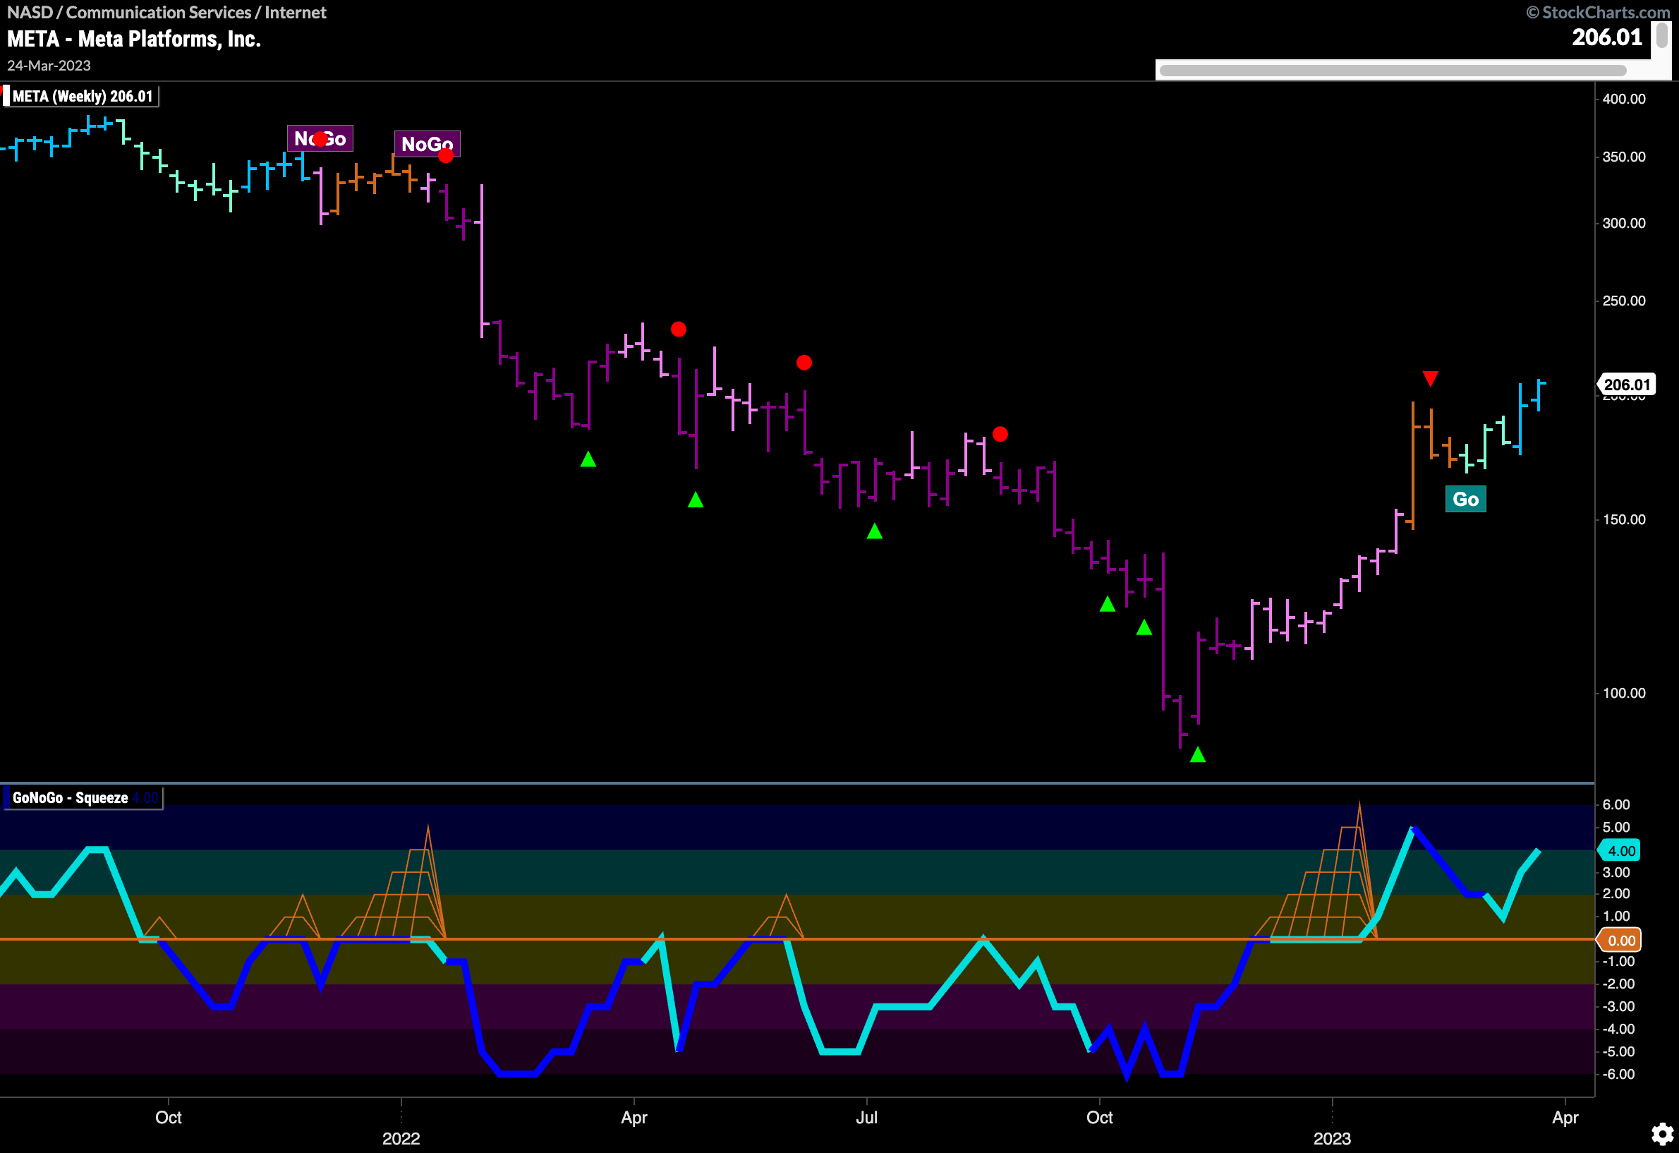Click the green up-triangle marker near March 2022
Image resolution: width=1679 pixels, height=1153 pixels.
[588, 459]
